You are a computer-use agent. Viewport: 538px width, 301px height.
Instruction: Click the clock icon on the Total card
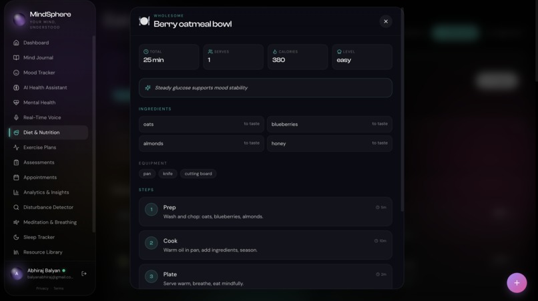pos(146,52)
